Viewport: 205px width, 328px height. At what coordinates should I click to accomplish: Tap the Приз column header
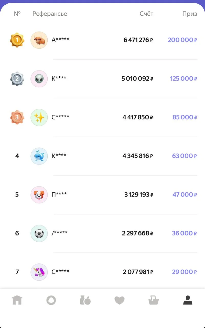(x=190, y=14)
